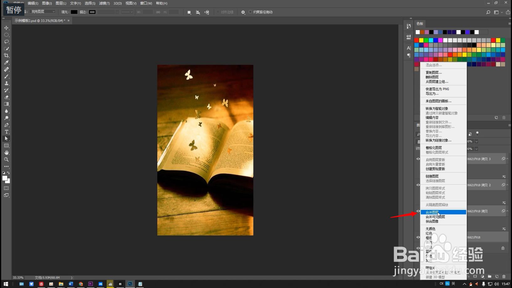
Task: Toggle visibility of the locked bottom layer
Action: [x=418, y=248]
